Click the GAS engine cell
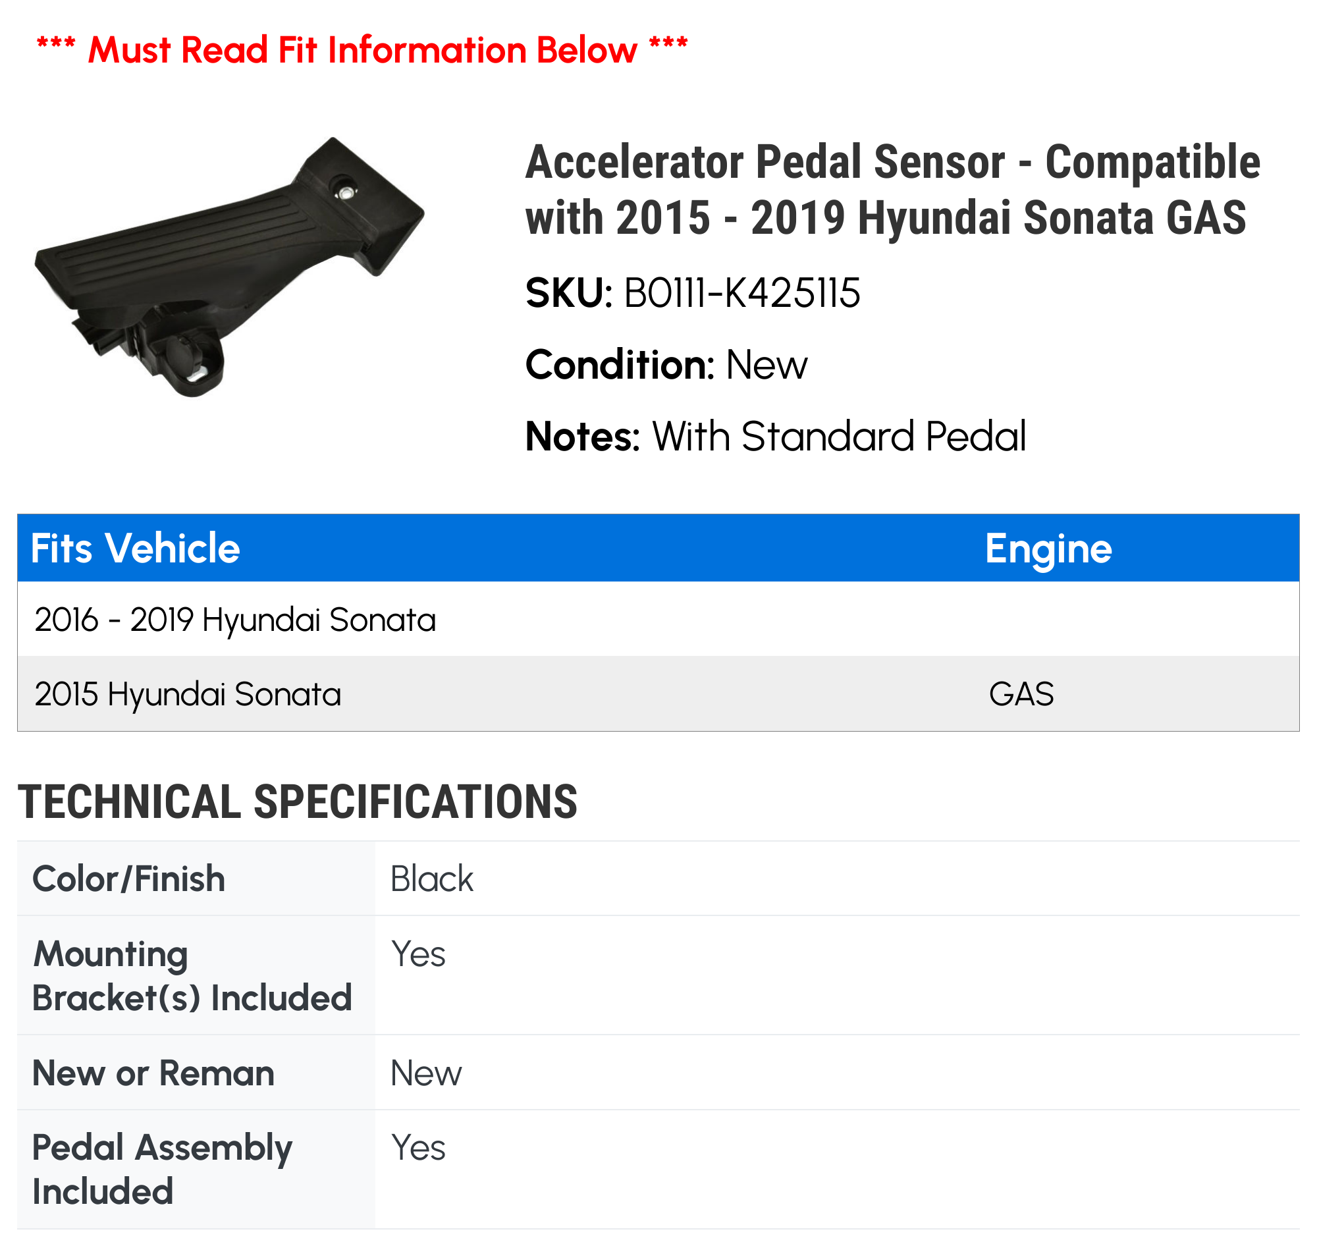Viewport: 1317px width, 1246px height. (1021, 694)
